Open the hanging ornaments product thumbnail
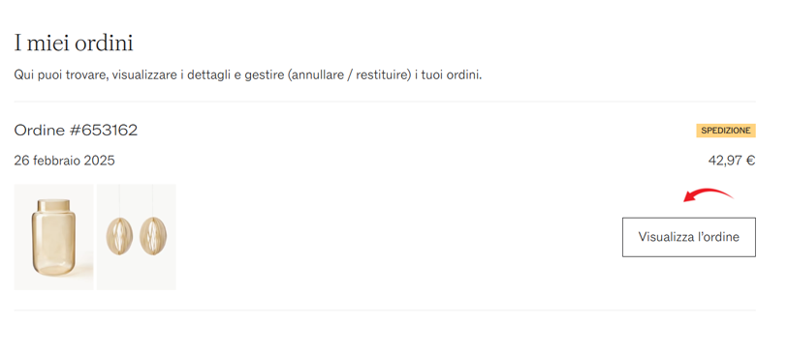Viewport: 788px width, 354px height. click(137, 237)
